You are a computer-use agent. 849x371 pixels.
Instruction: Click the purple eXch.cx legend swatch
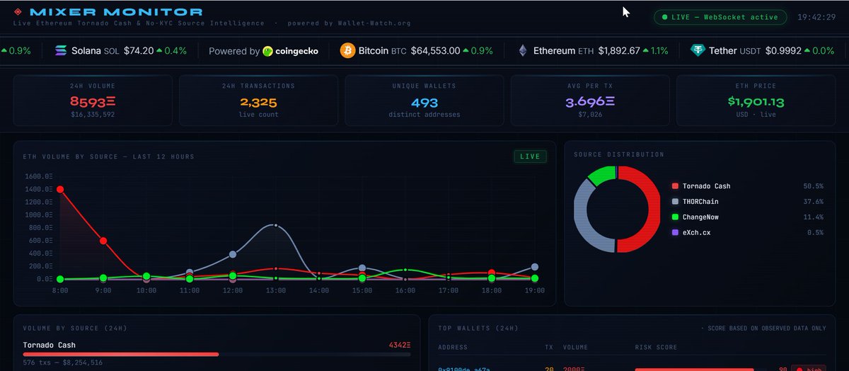[675, 232]
